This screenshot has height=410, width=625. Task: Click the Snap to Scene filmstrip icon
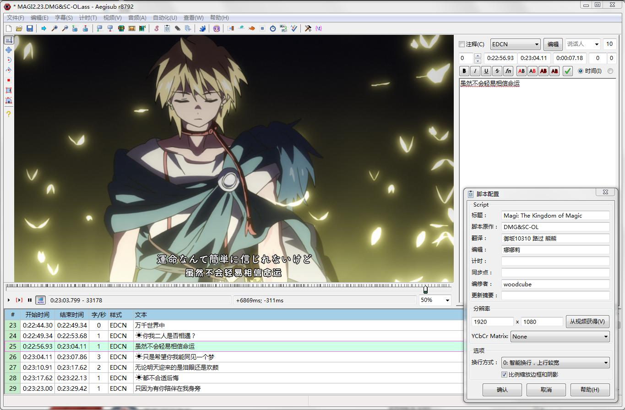(132, 28)
